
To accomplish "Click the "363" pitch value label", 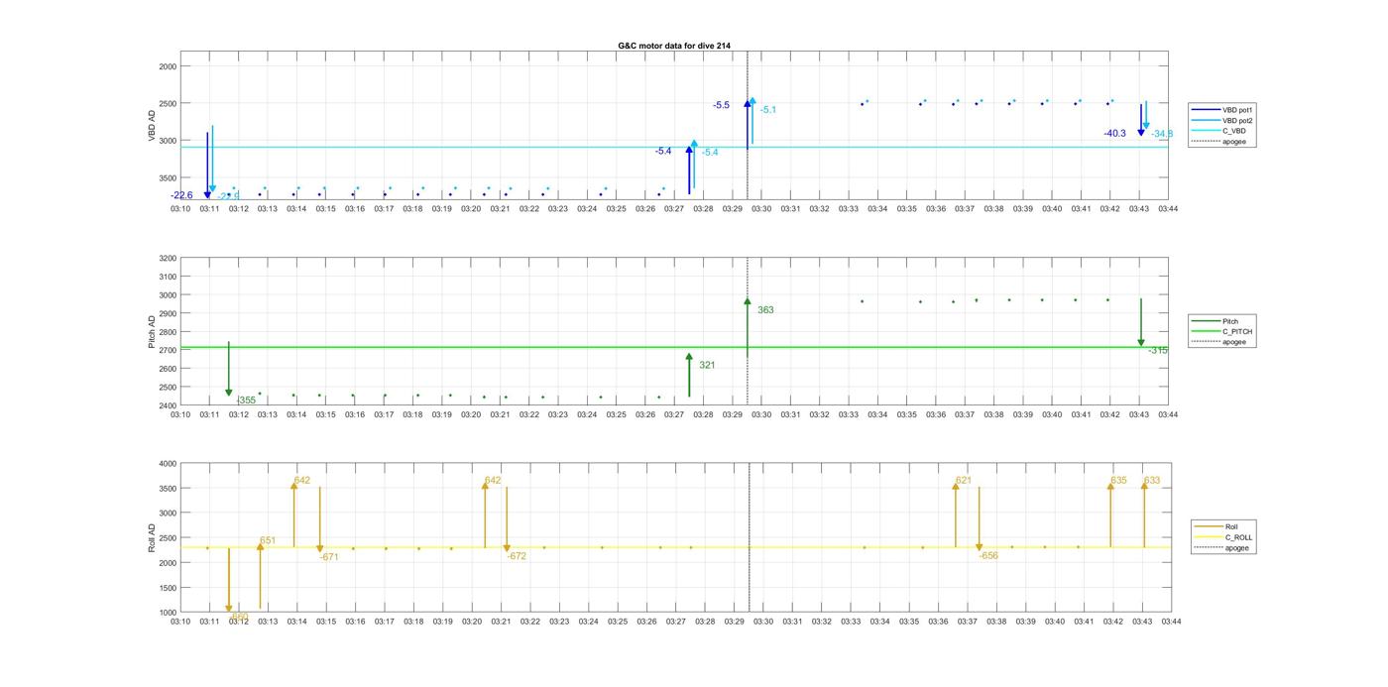I will coord(765,310).
